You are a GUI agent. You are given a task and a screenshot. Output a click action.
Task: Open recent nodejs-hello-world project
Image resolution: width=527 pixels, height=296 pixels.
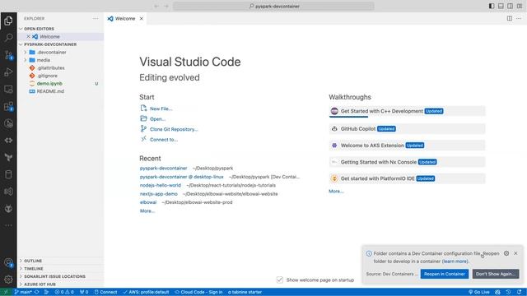161,185
